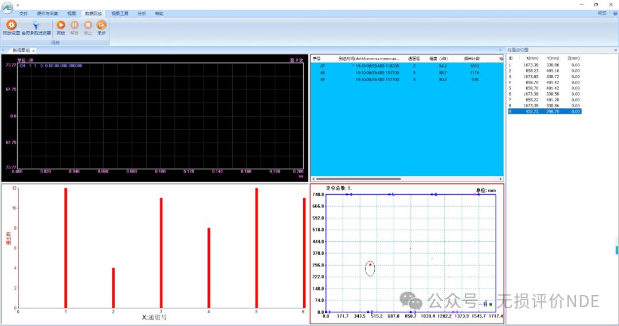This screenshot has width=619, height=326.
Task: Click the 全局参数滤波器 filter funnel icon
Action: [x=36, y=25]
